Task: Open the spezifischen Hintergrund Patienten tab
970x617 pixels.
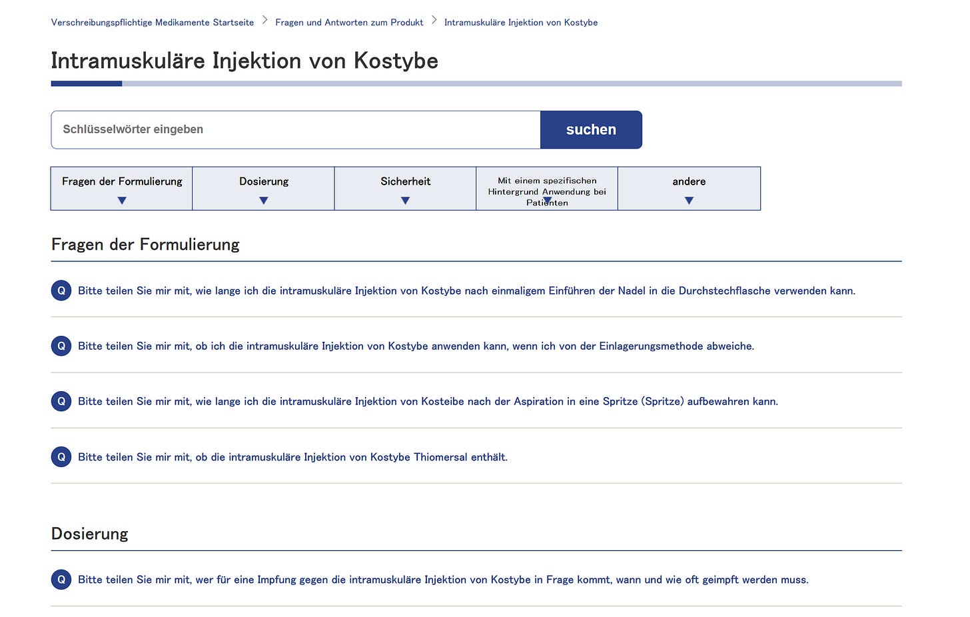Action: point(547,189)
